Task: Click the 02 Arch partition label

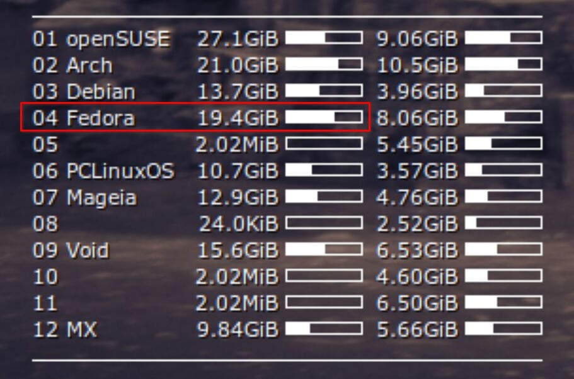Action: click(72, 65)
